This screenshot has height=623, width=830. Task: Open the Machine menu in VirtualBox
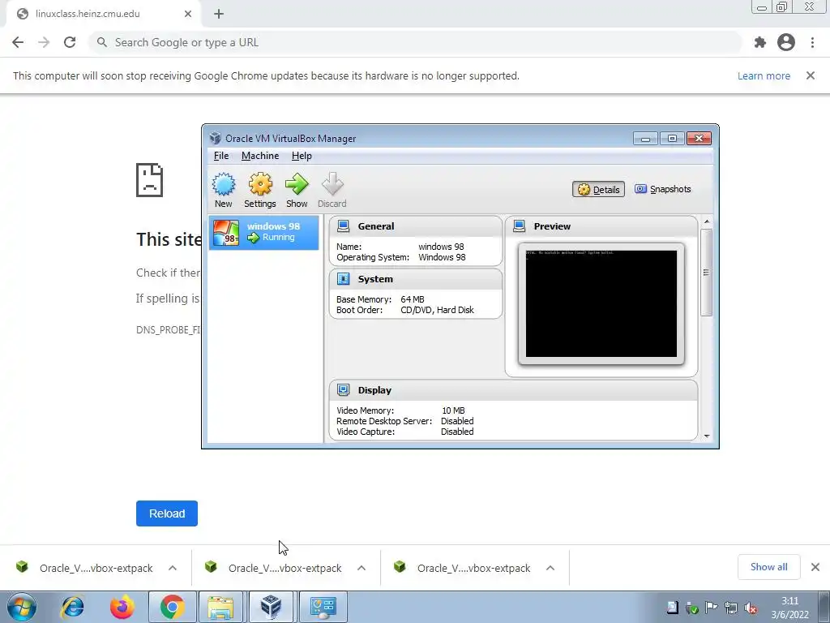coord(260,156)
